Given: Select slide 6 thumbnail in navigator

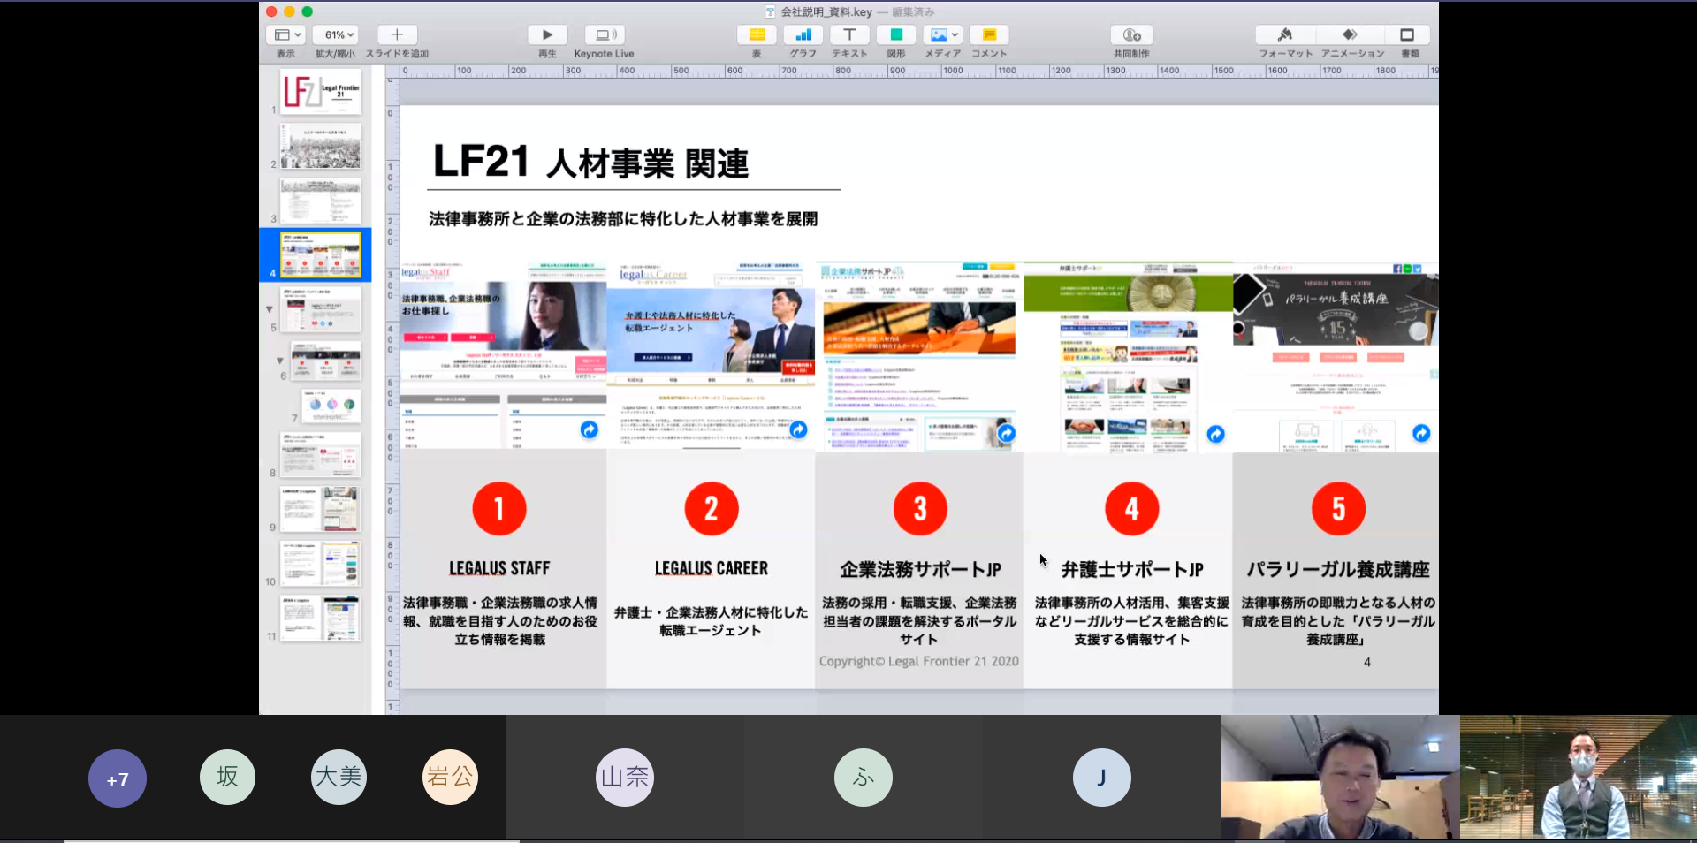Looking at the screenshot, I should click(x=326, y=361).
